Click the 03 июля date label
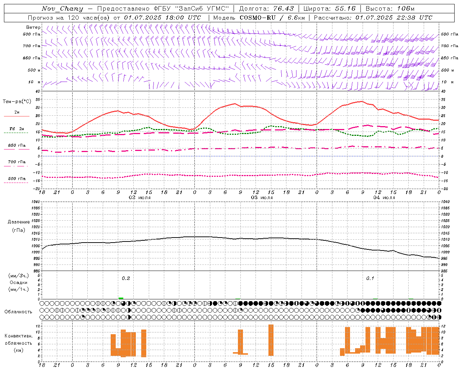 pyautogui.click(x=262, y=198)
